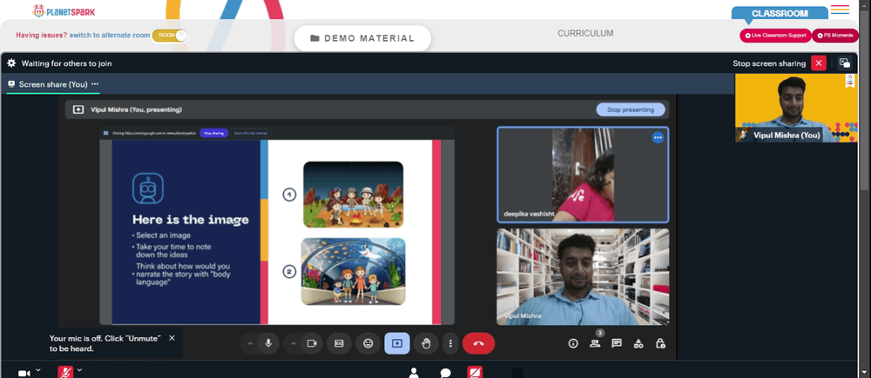Toggle the red muted microphone in bottom bar
871x378 pixels.
click(65, 373)
